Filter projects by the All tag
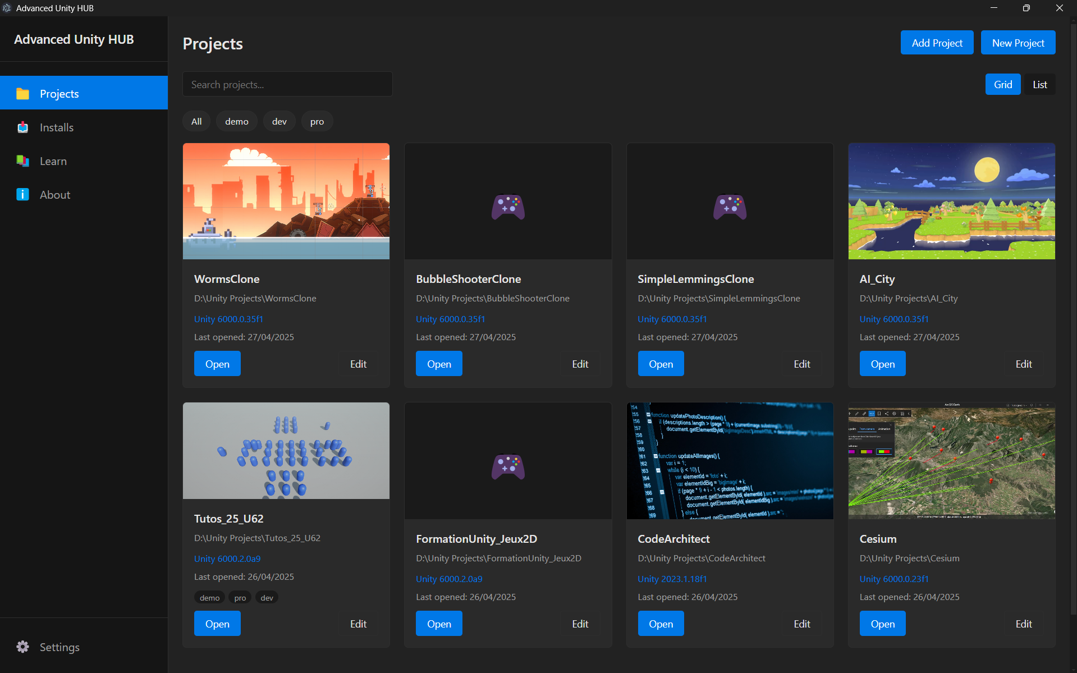1077x673 pixels. pyautogui.click(x=196, y=121)
